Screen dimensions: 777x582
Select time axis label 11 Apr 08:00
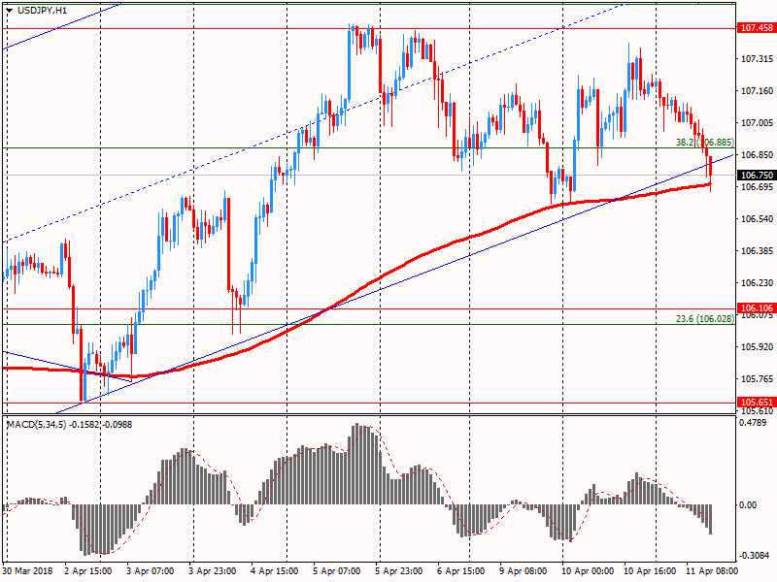712,571
